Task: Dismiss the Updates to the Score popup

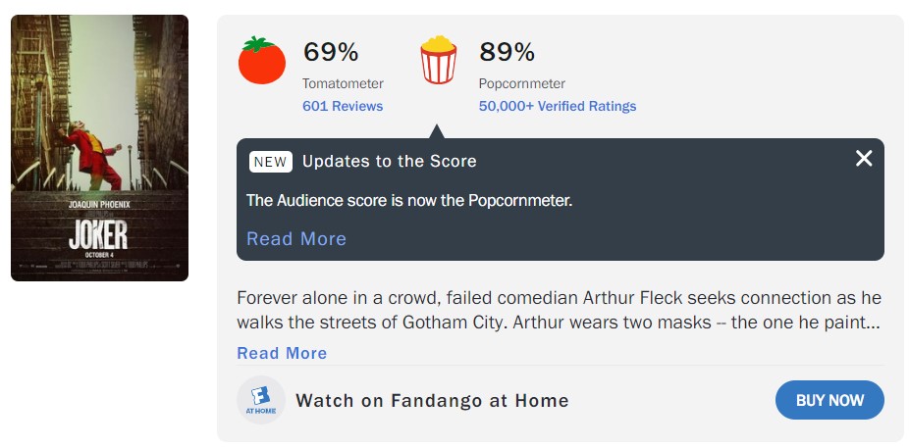Action: (864, 158)
